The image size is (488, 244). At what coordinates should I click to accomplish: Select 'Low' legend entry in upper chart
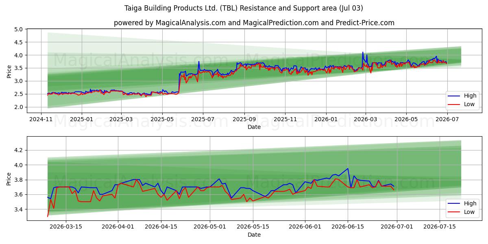[x=469, y=104]
